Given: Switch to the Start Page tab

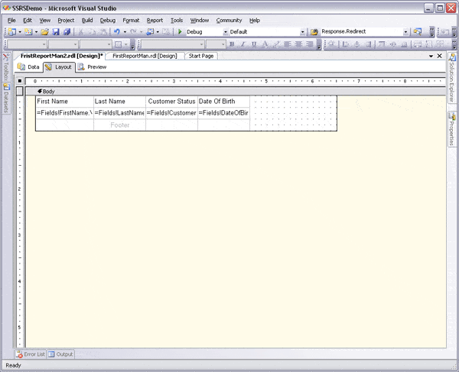Looking at the screenshot, I should 200,56.
